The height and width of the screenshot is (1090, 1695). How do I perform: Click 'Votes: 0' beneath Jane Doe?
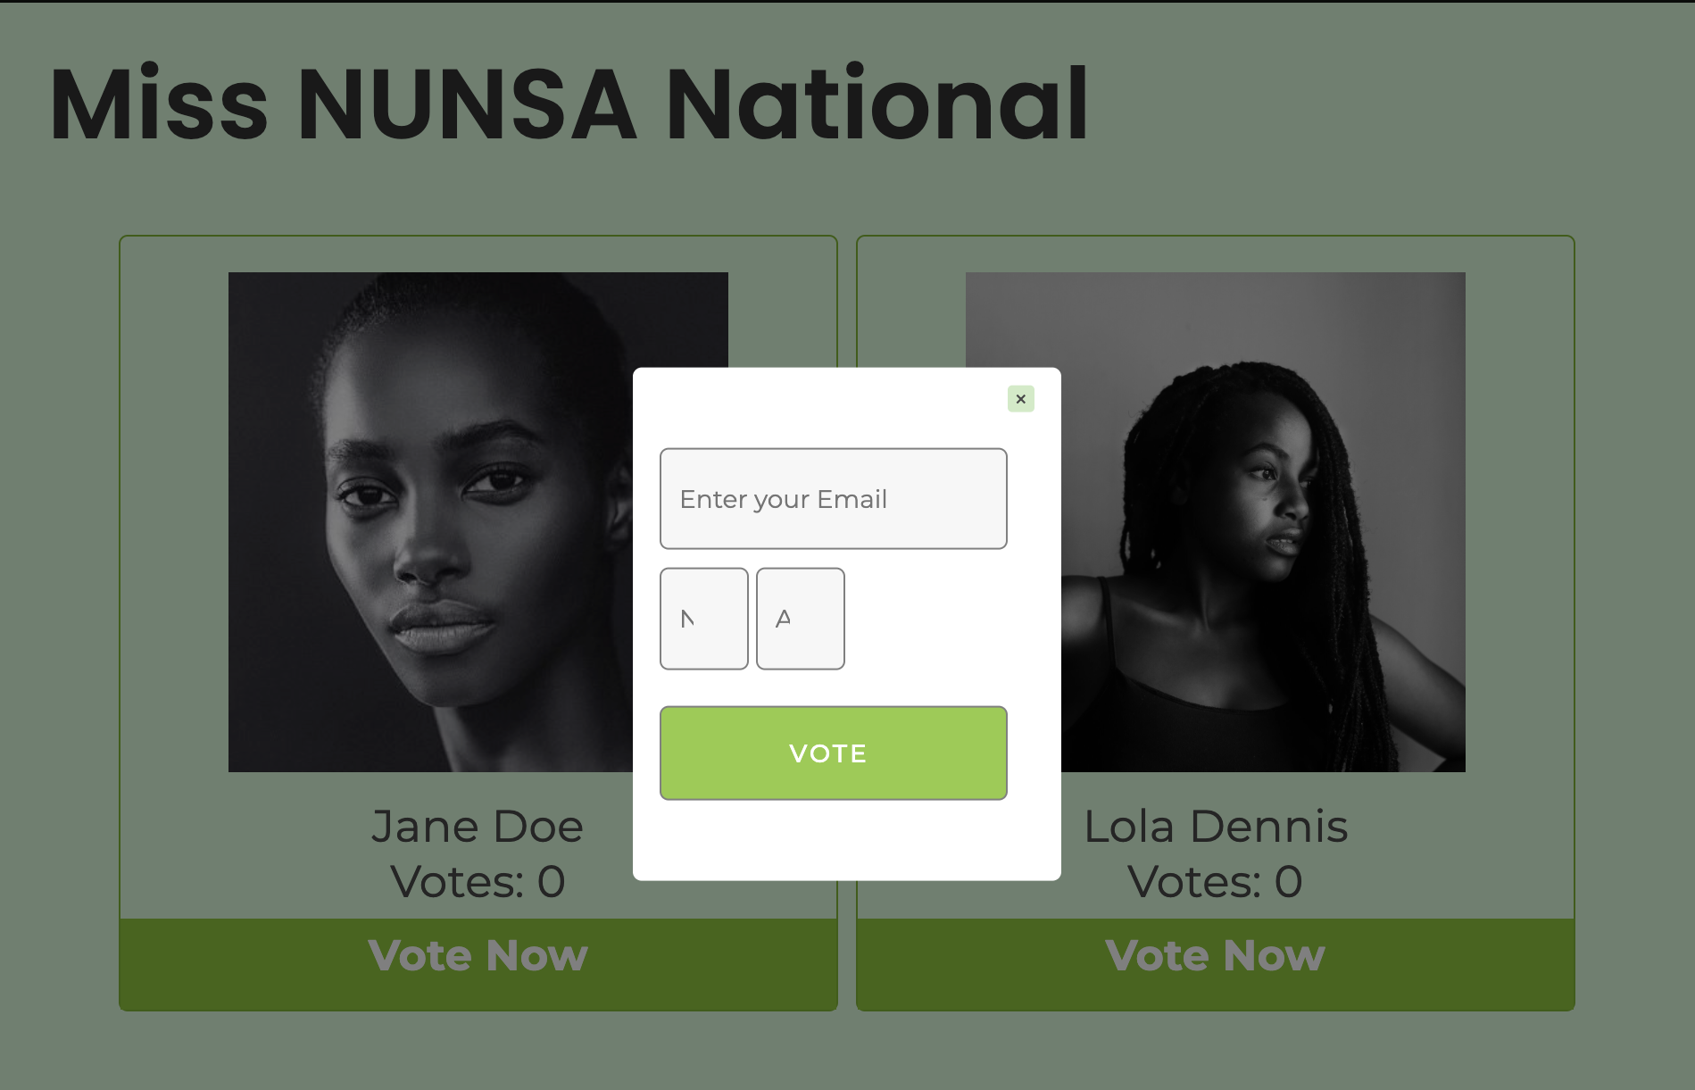click(478, 882)
